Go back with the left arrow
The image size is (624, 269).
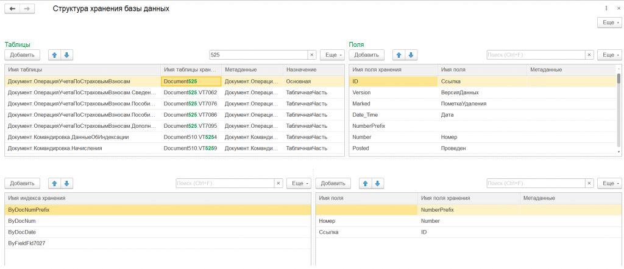tap(12, 9)
